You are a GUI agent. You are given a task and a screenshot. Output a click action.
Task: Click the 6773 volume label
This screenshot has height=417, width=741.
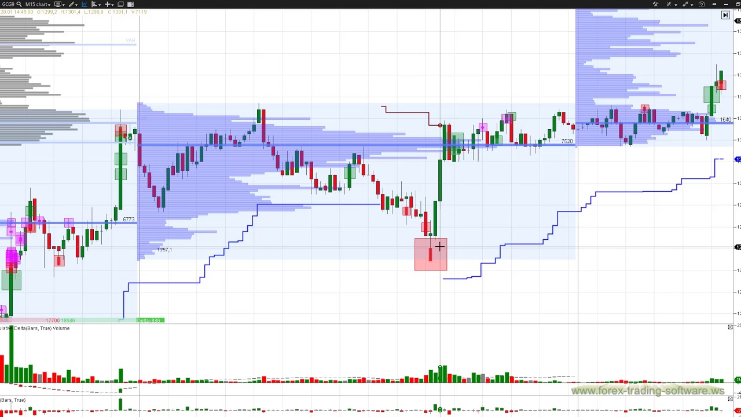tap(129, 220)
